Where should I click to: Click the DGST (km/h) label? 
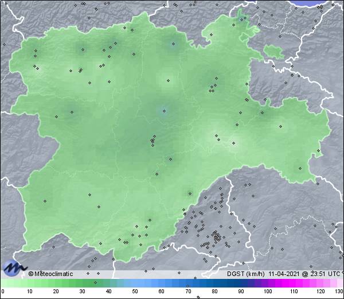(x=246, y=274)
